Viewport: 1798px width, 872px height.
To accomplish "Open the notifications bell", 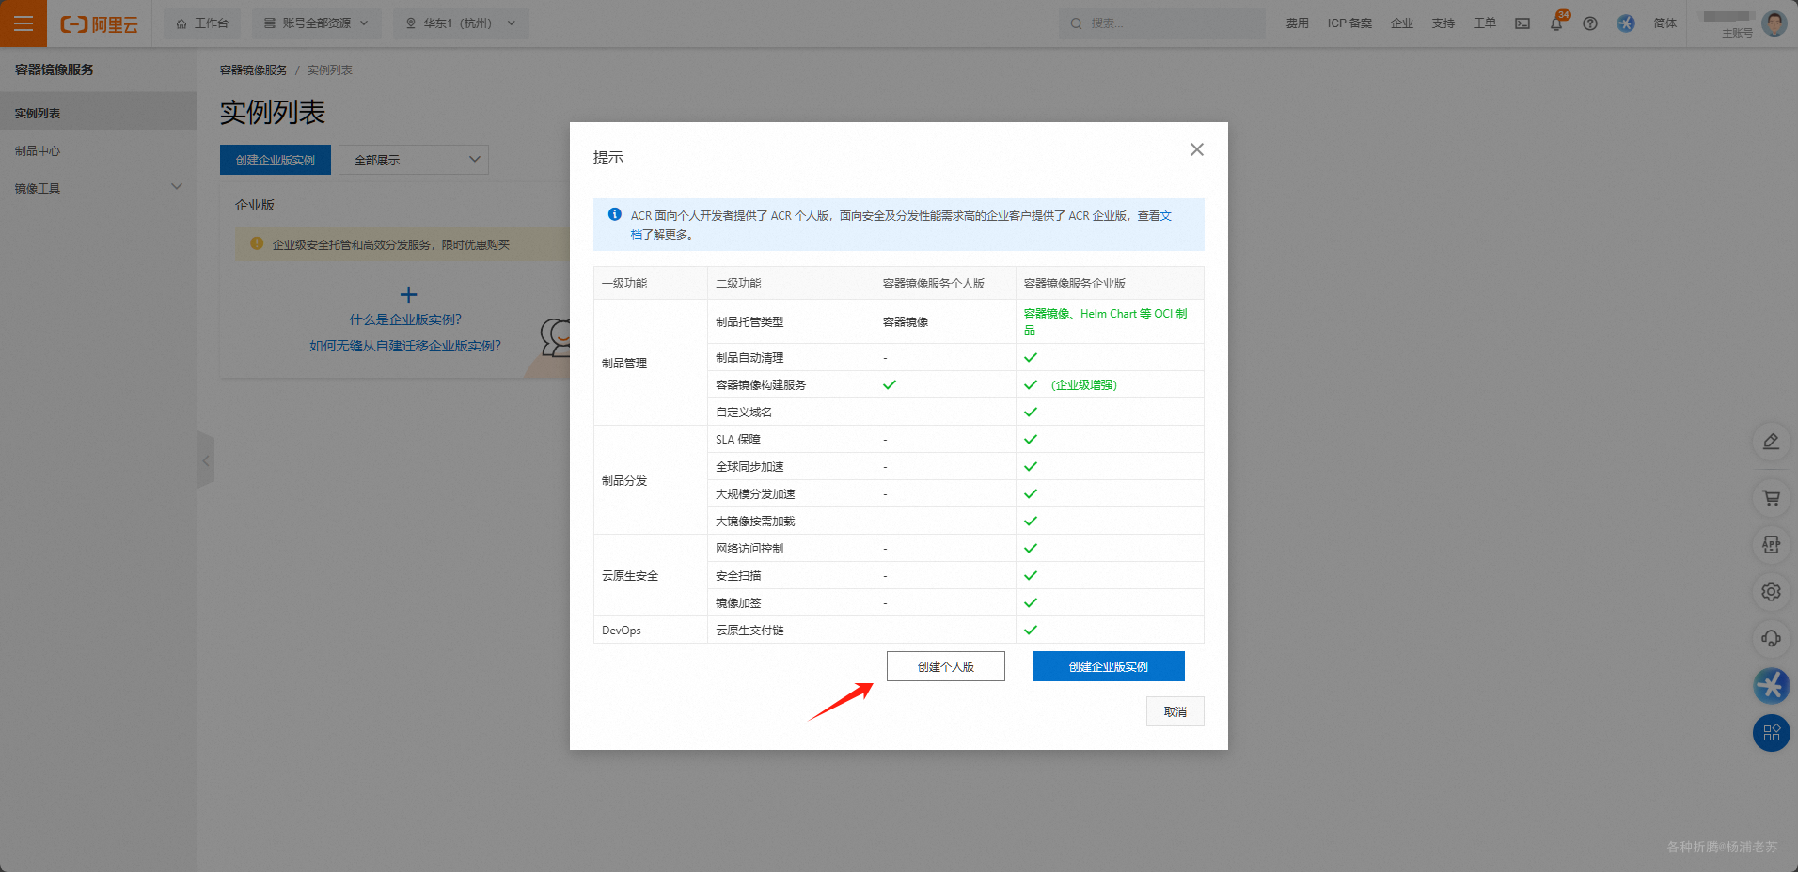I will tap(1556, 23).
